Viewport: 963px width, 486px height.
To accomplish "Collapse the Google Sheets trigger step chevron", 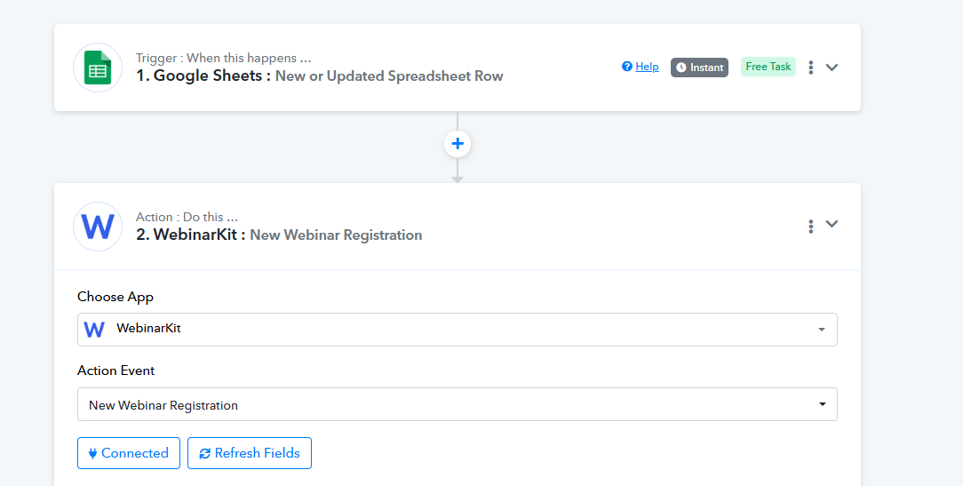I will click(x=832, y=68).
